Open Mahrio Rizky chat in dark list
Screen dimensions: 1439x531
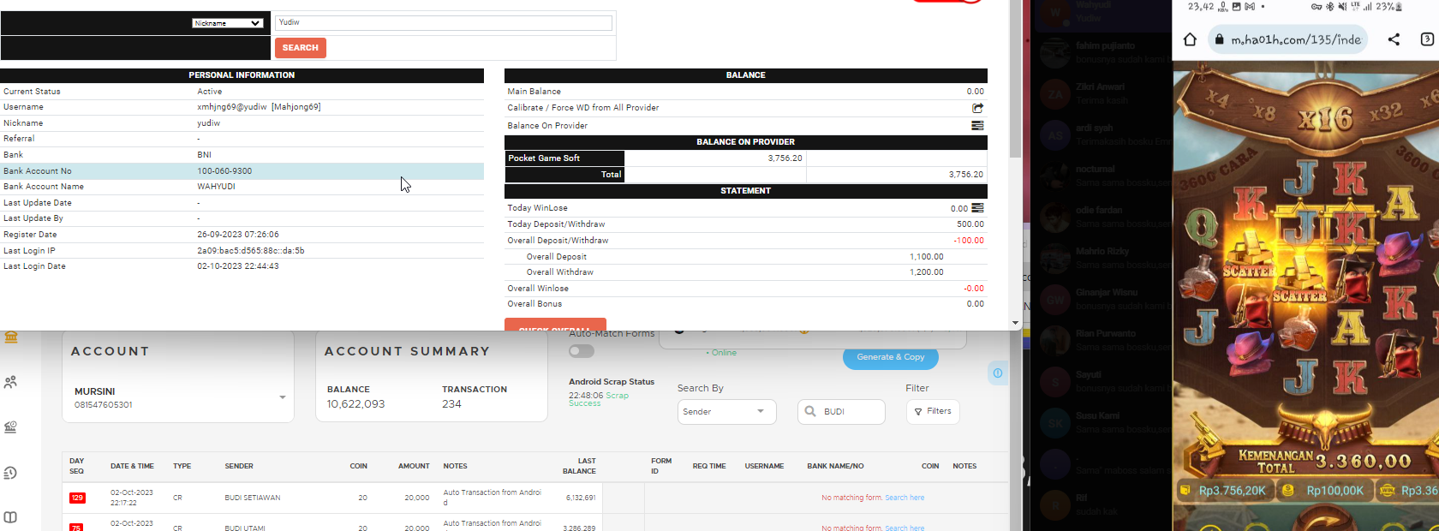pos(1103,258)
